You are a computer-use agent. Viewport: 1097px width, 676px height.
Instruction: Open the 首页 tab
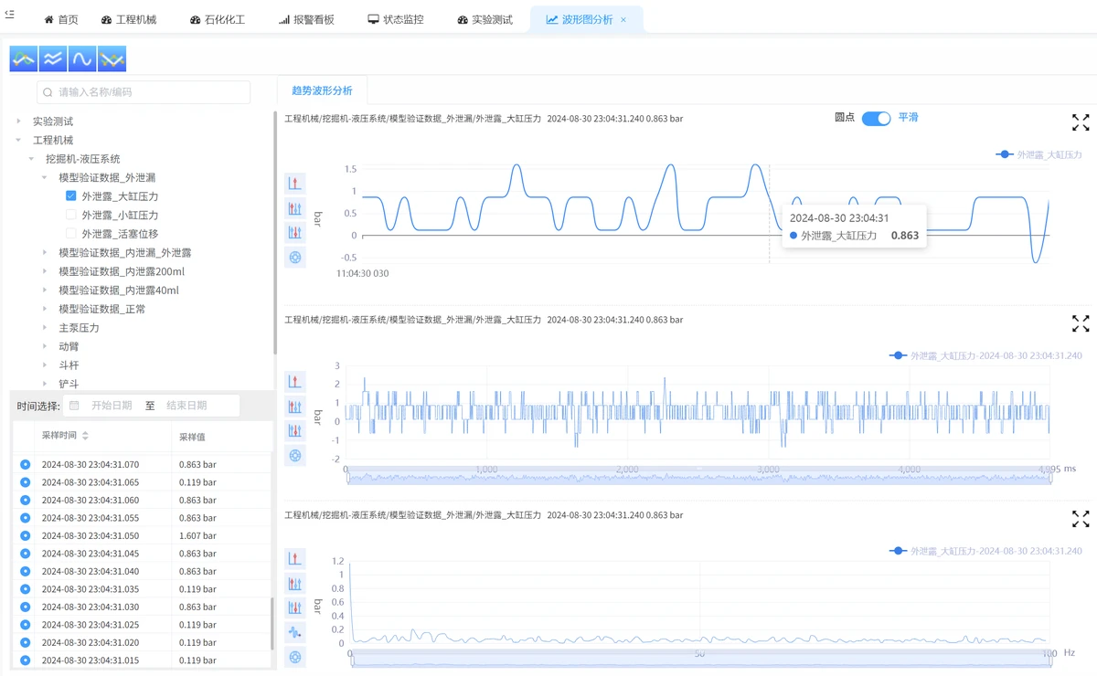[x=61, y=20]
